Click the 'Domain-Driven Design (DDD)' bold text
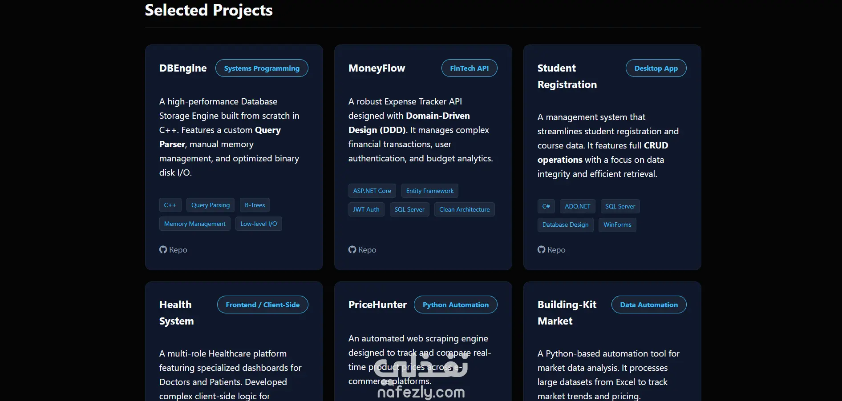 point(409,123)
